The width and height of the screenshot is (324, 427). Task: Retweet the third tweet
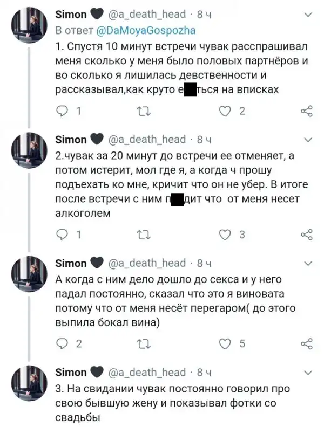143,344
